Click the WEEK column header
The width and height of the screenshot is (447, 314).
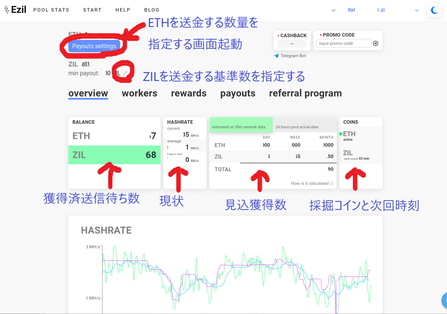coord(295,137)
